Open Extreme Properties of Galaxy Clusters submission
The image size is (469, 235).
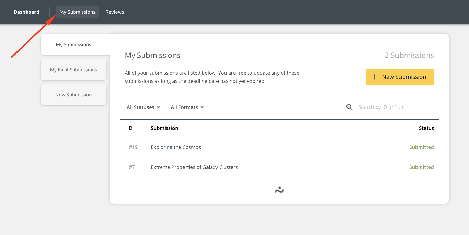194,167
